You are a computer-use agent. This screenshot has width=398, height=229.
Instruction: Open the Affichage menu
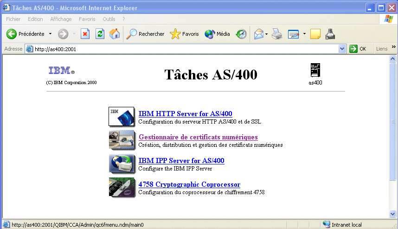61,19
